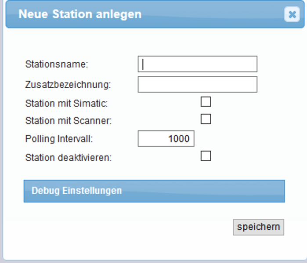Enable the Station mit Simatic checkbox
307x263 pixels.
[206, 102]
